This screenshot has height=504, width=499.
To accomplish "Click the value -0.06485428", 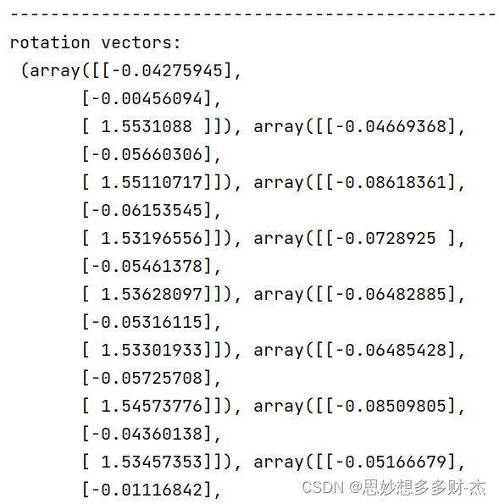I will (x=391, y=351).
